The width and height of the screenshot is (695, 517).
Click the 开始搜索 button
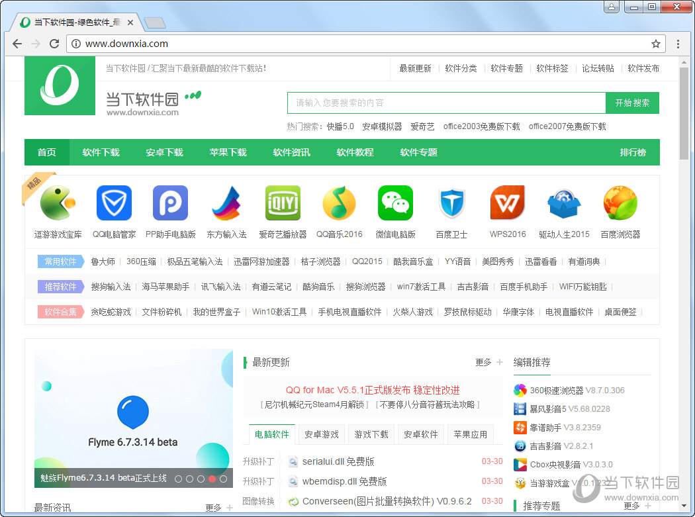coord(633,103)
